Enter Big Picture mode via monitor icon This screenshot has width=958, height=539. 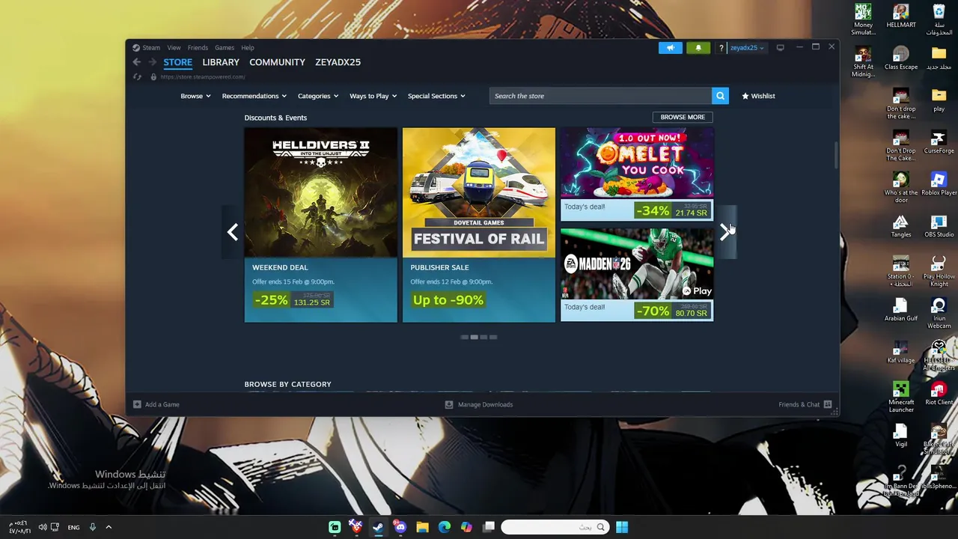[x=780, y=47]
